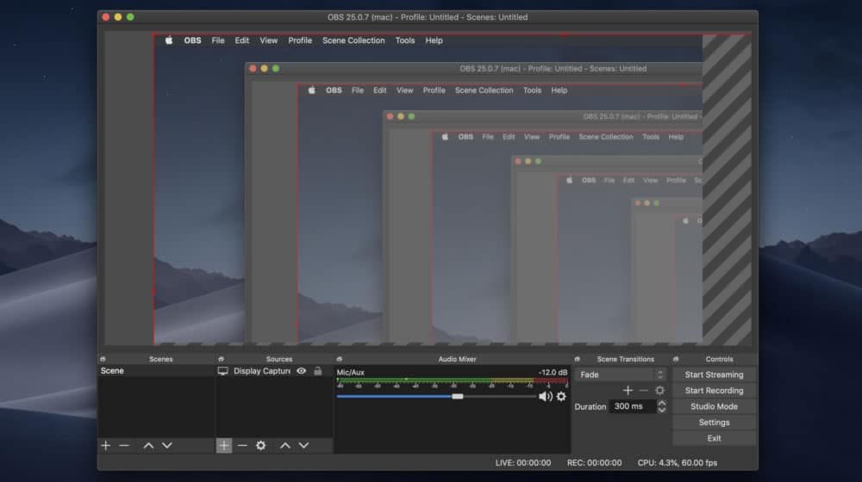Open the Scene Collection menu
Viewport: 862px width, 482px height.
point(353,40)
